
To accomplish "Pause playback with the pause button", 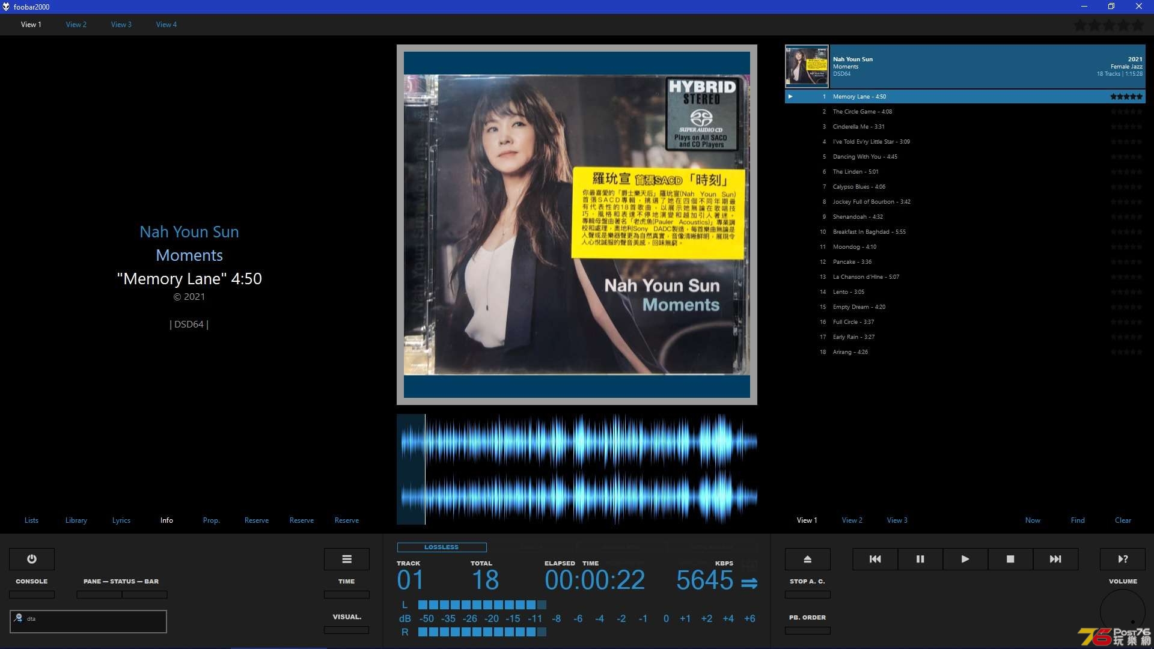I will (x=920, y=559).
